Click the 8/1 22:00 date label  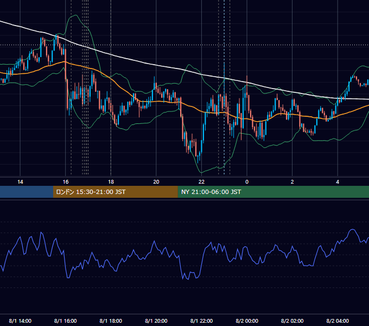[x=201, y=321]
